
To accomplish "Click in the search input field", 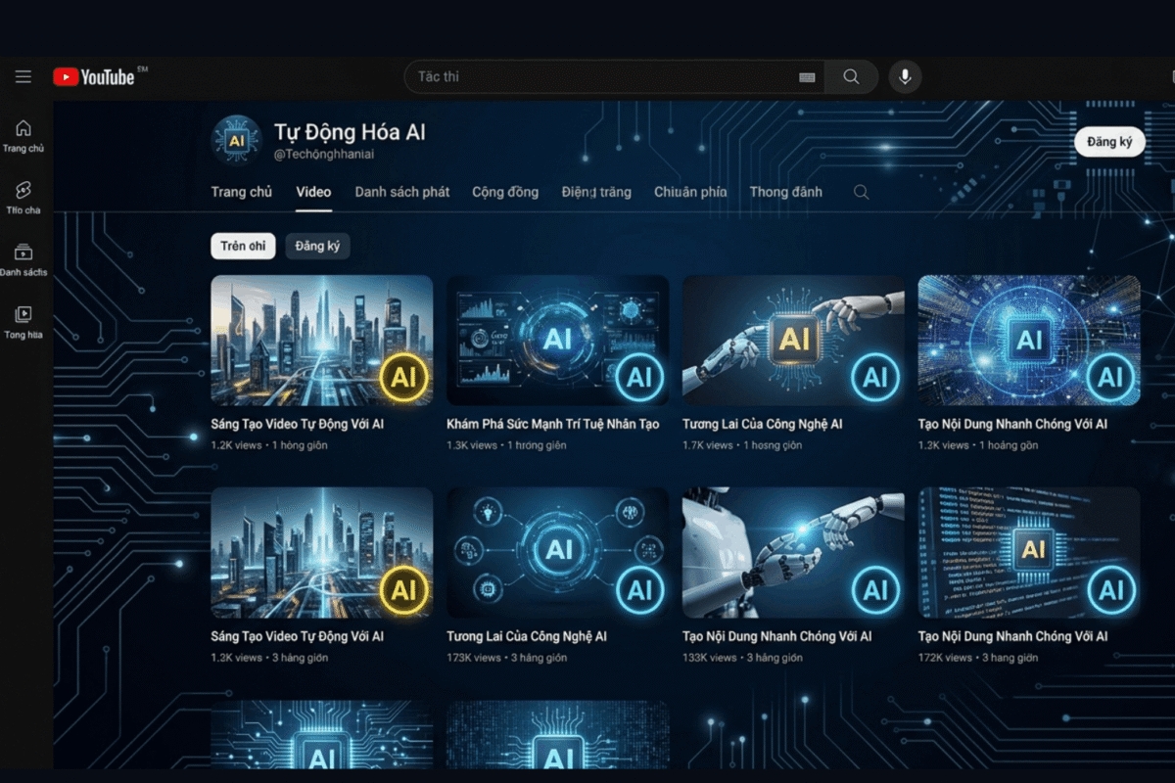I will click(602, 76).
